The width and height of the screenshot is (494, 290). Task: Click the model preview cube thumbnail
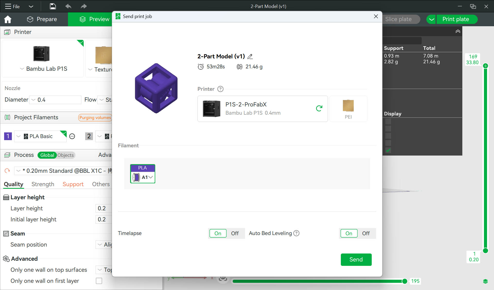[156, 88]
